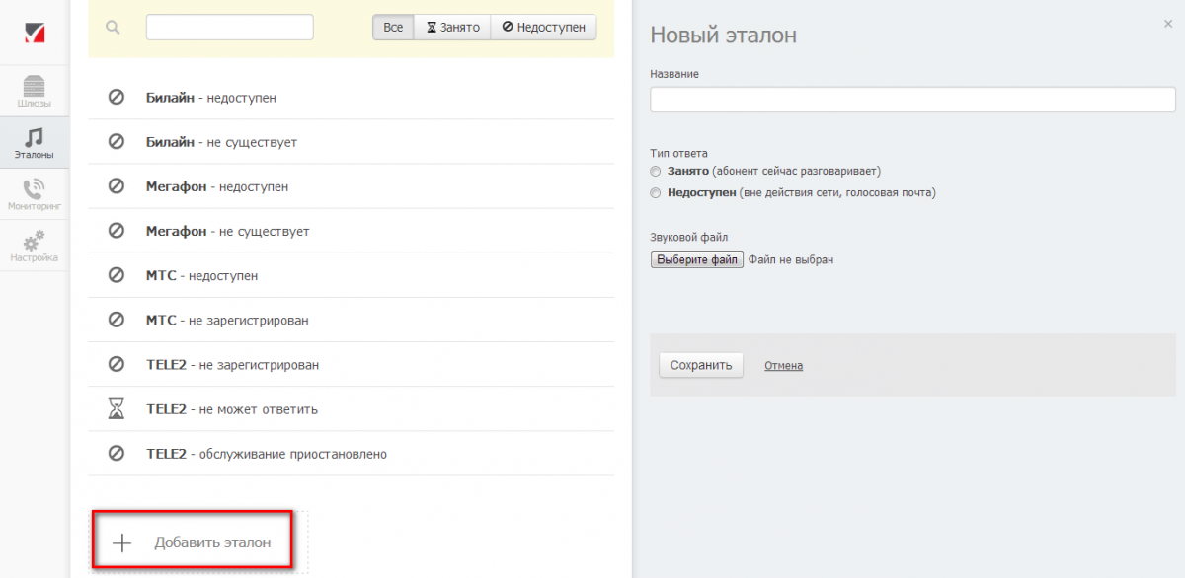Screen dimensions: 1185x578
Task: Close the Новый эталон panel
Action: (x=1168, y=24)
